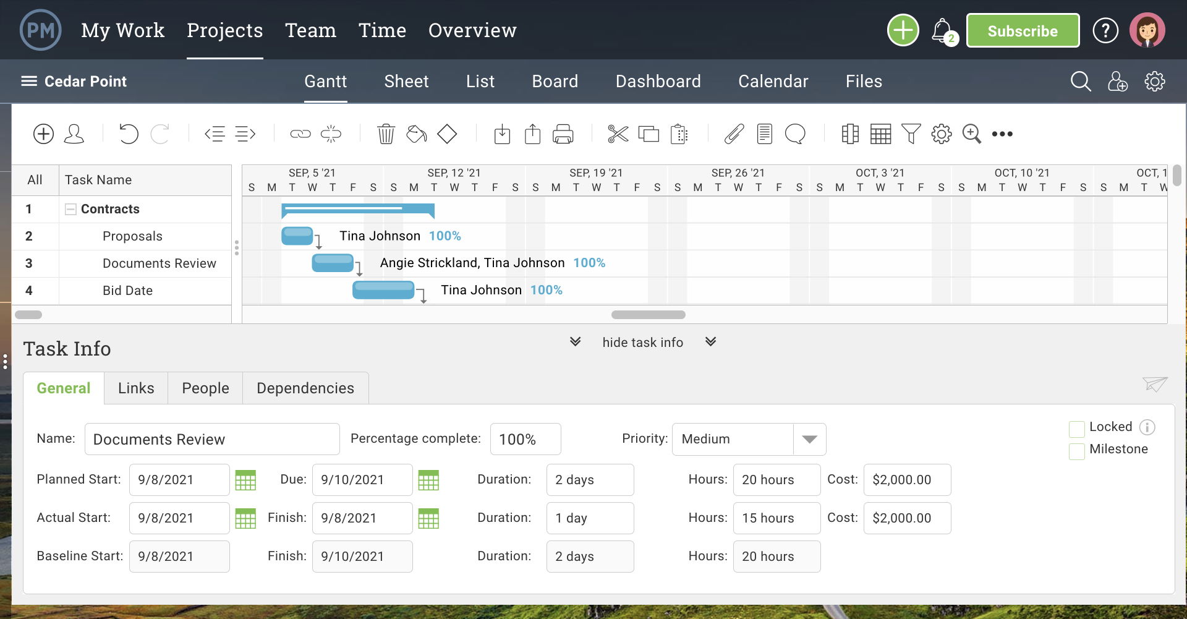This screenshot has width=1187, height=619.
Task: Click the toolbar gear settings icon
Action: (942, 134)
